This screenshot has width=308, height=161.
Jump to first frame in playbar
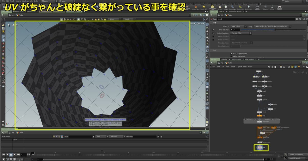3,155
